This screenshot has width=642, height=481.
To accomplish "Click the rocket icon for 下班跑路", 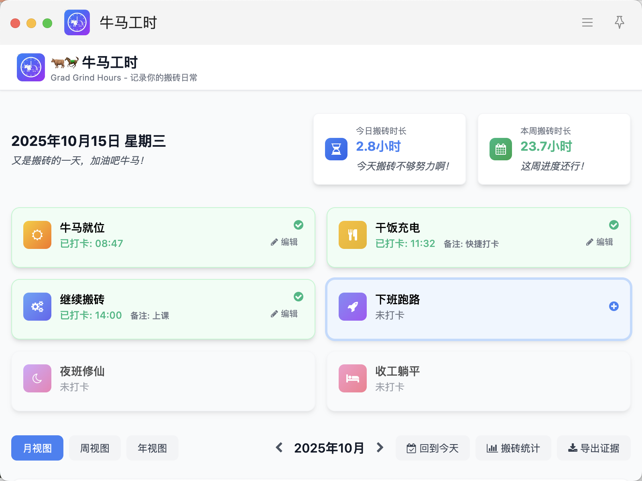I will pos(353,307).
